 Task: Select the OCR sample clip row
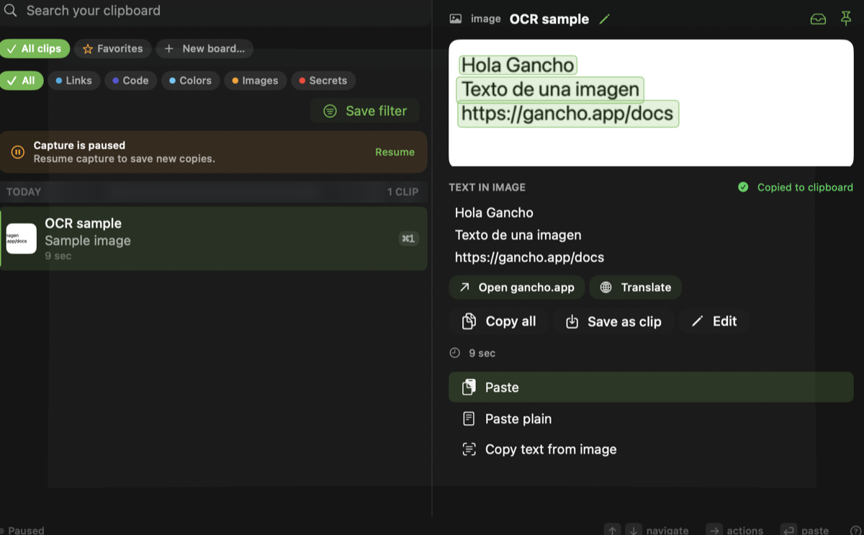(214, 239)
